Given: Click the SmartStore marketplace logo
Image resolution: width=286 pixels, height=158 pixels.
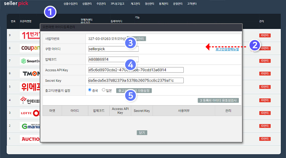Looking at the screenshot, I should tap(30, 61).
